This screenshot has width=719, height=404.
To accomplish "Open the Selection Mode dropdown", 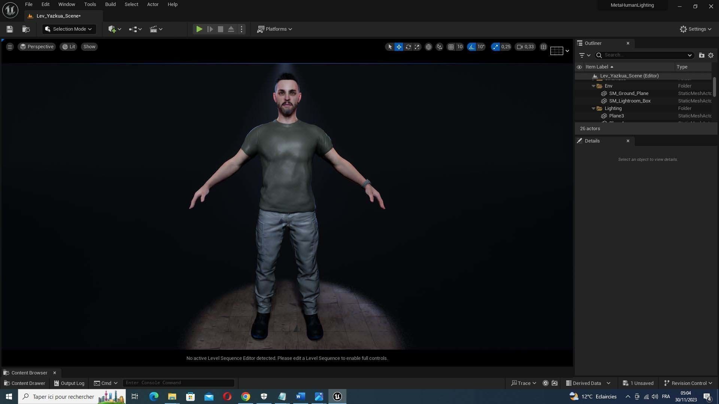I will 69,29.
